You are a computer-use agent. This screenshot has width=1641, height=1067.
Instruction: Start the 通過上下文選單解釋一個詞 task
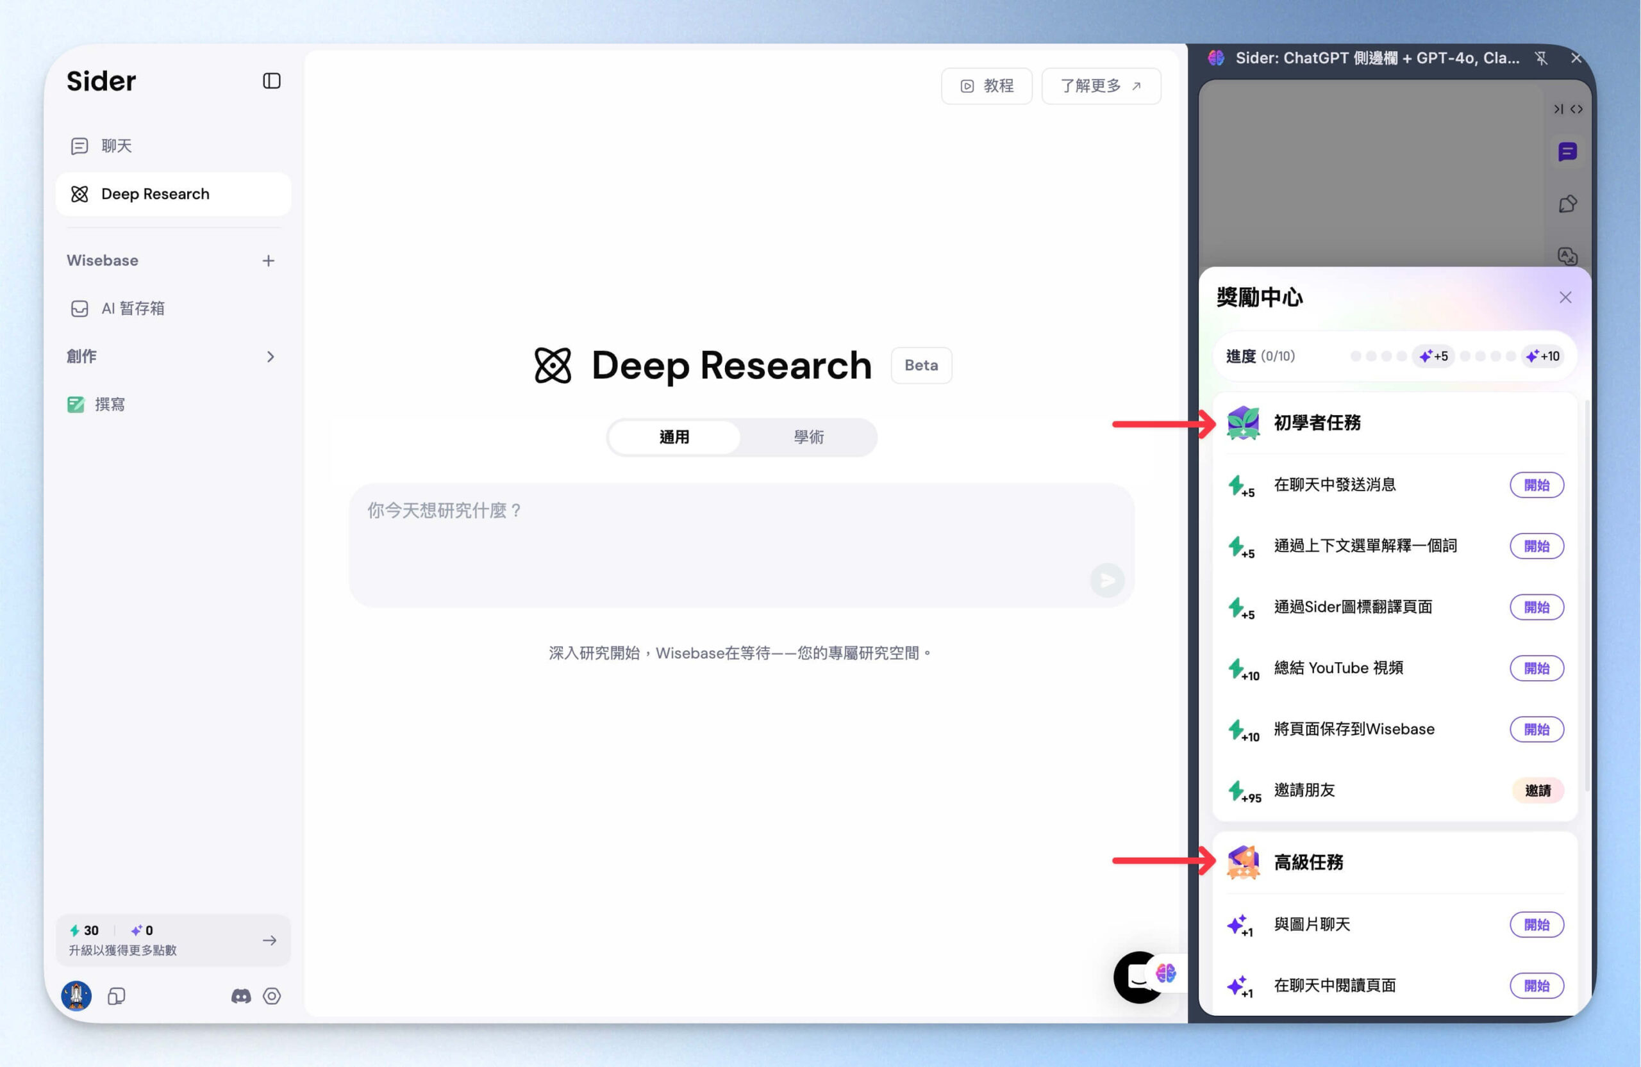1537,546
